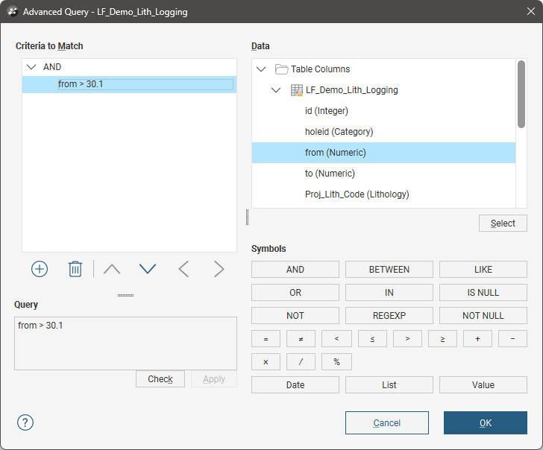The height and width of the screenshot is (450, 543).
Task: Insert the REGEXP operator
Action: click(389, 316)
